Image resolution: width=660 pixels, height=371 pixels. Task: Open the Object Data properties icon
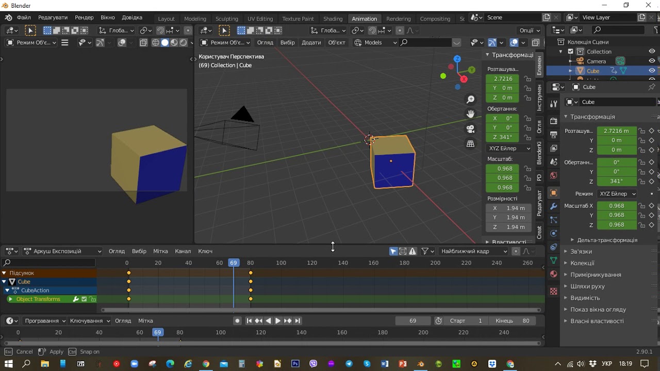tap(554, 260)
